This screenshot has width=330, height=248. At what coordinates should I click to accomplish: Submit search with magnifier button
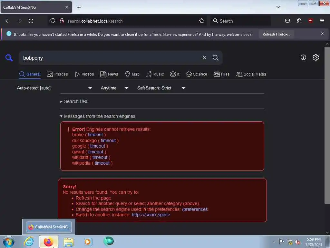click(x=215, y=57)
